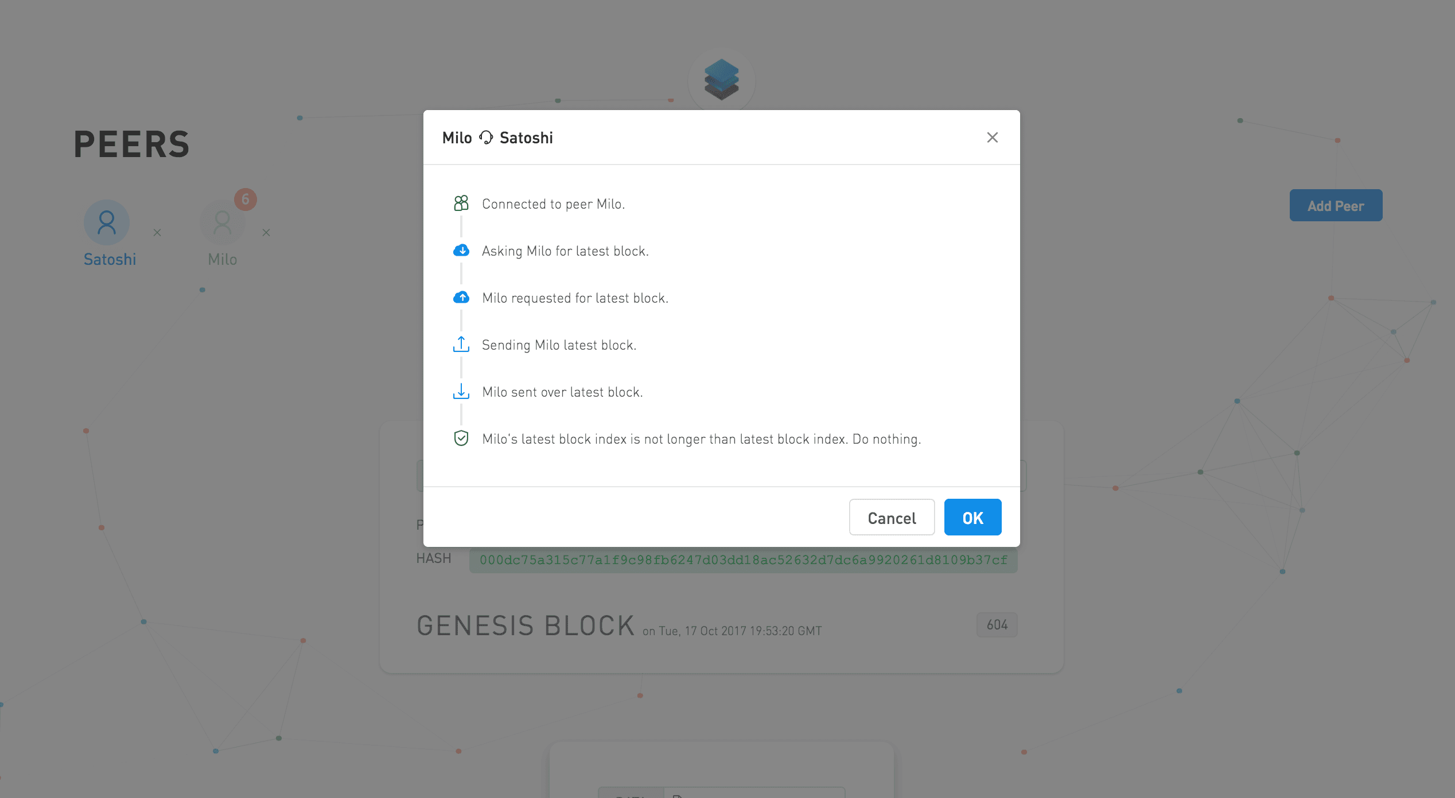Select the Satoshi peer avatar
Screen dimensions: 1455x798
tap(107, 222)
